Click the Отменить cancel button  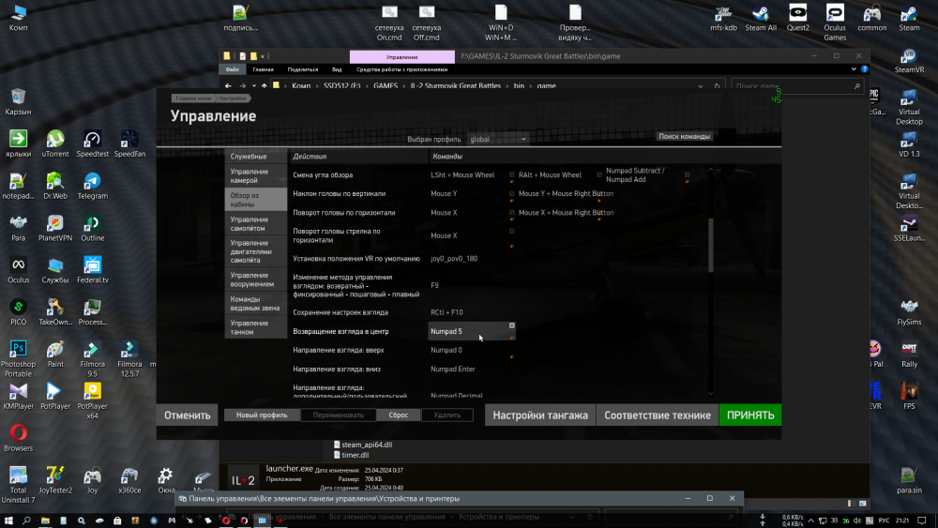[x=188, y=415]
